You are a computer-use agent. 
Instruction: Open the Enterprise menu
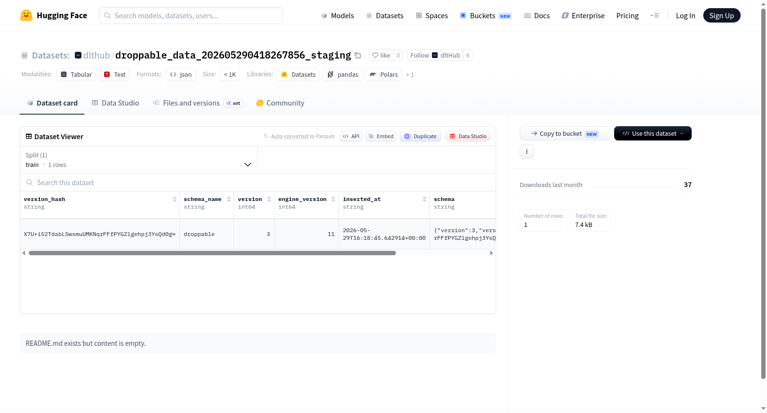pyautogui.click(x=583, y=15)
